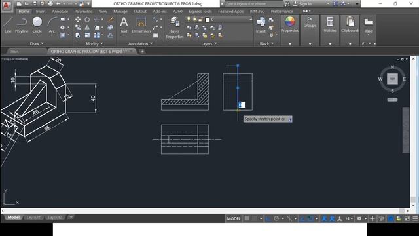The width and height of the screenshot is (419, 236).
Task: Click MODEL space button in status bar
Action: pyautogui.click(x=234, y=218)
